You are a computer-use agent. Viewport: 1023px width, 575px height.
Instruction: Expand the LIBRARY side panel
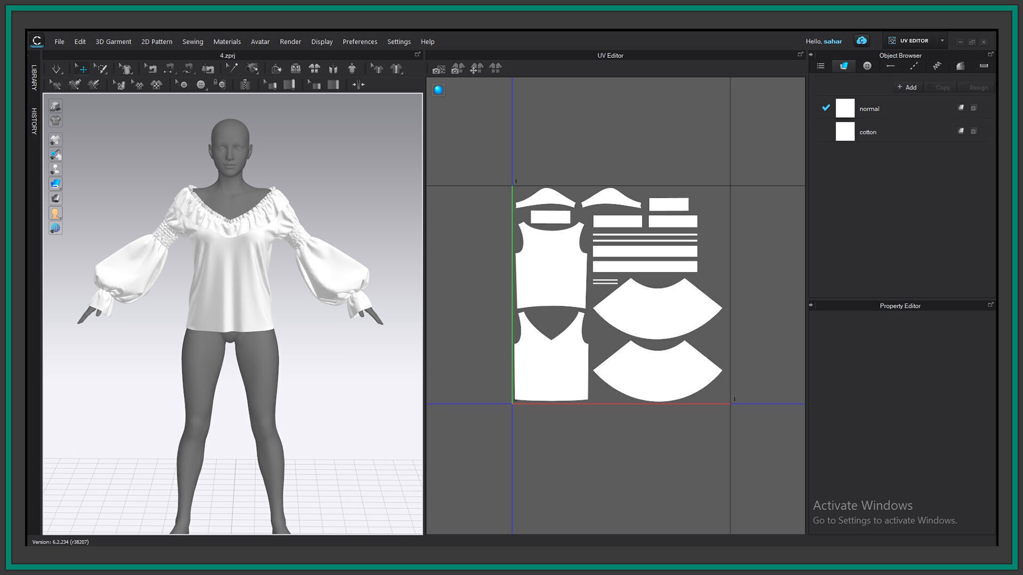click(x=34, y=78)
